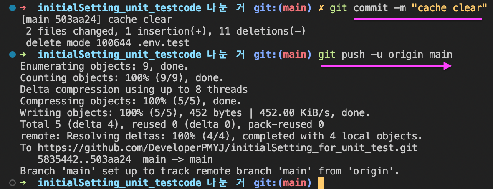Click "Enumerating objects: 9, done." line
This screenshot has height=189, width=493.
coord(104,67)
